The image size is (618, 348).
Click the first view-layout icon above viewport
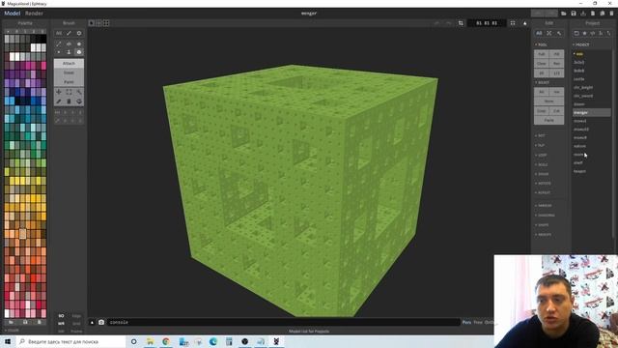tap(92, 23)
